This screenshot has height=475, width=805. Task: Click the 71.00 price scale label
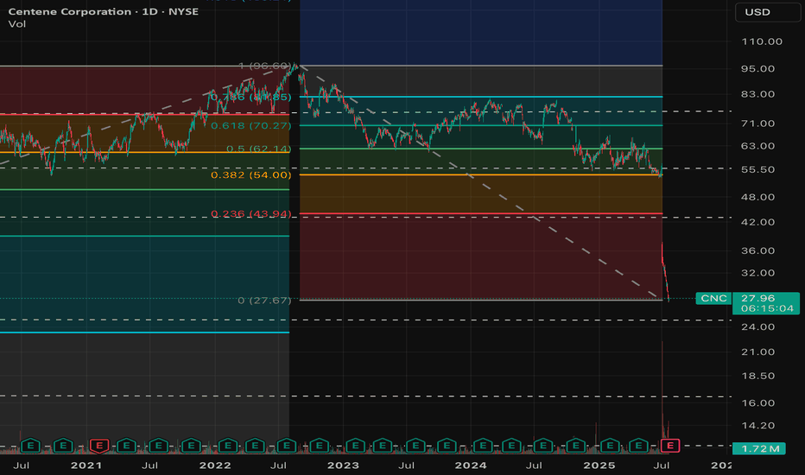757,123
